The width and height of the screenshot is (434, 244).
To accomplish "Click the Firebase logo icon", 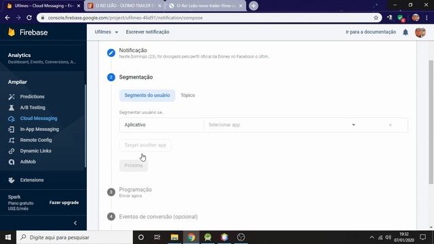I will coord(12,32).
